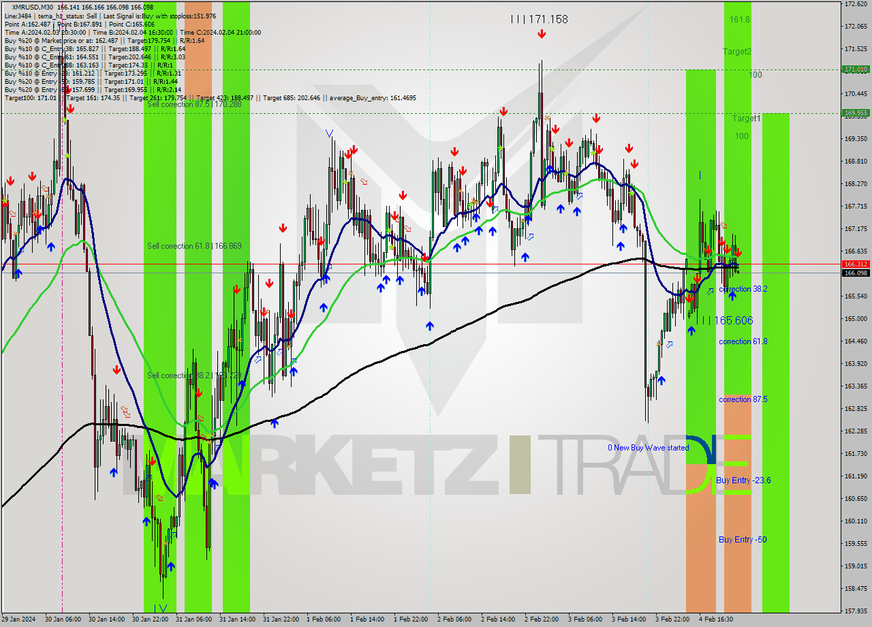Click the 166.098 current price tag
This screenshot has height=627, width=872.
pos(856,273)
